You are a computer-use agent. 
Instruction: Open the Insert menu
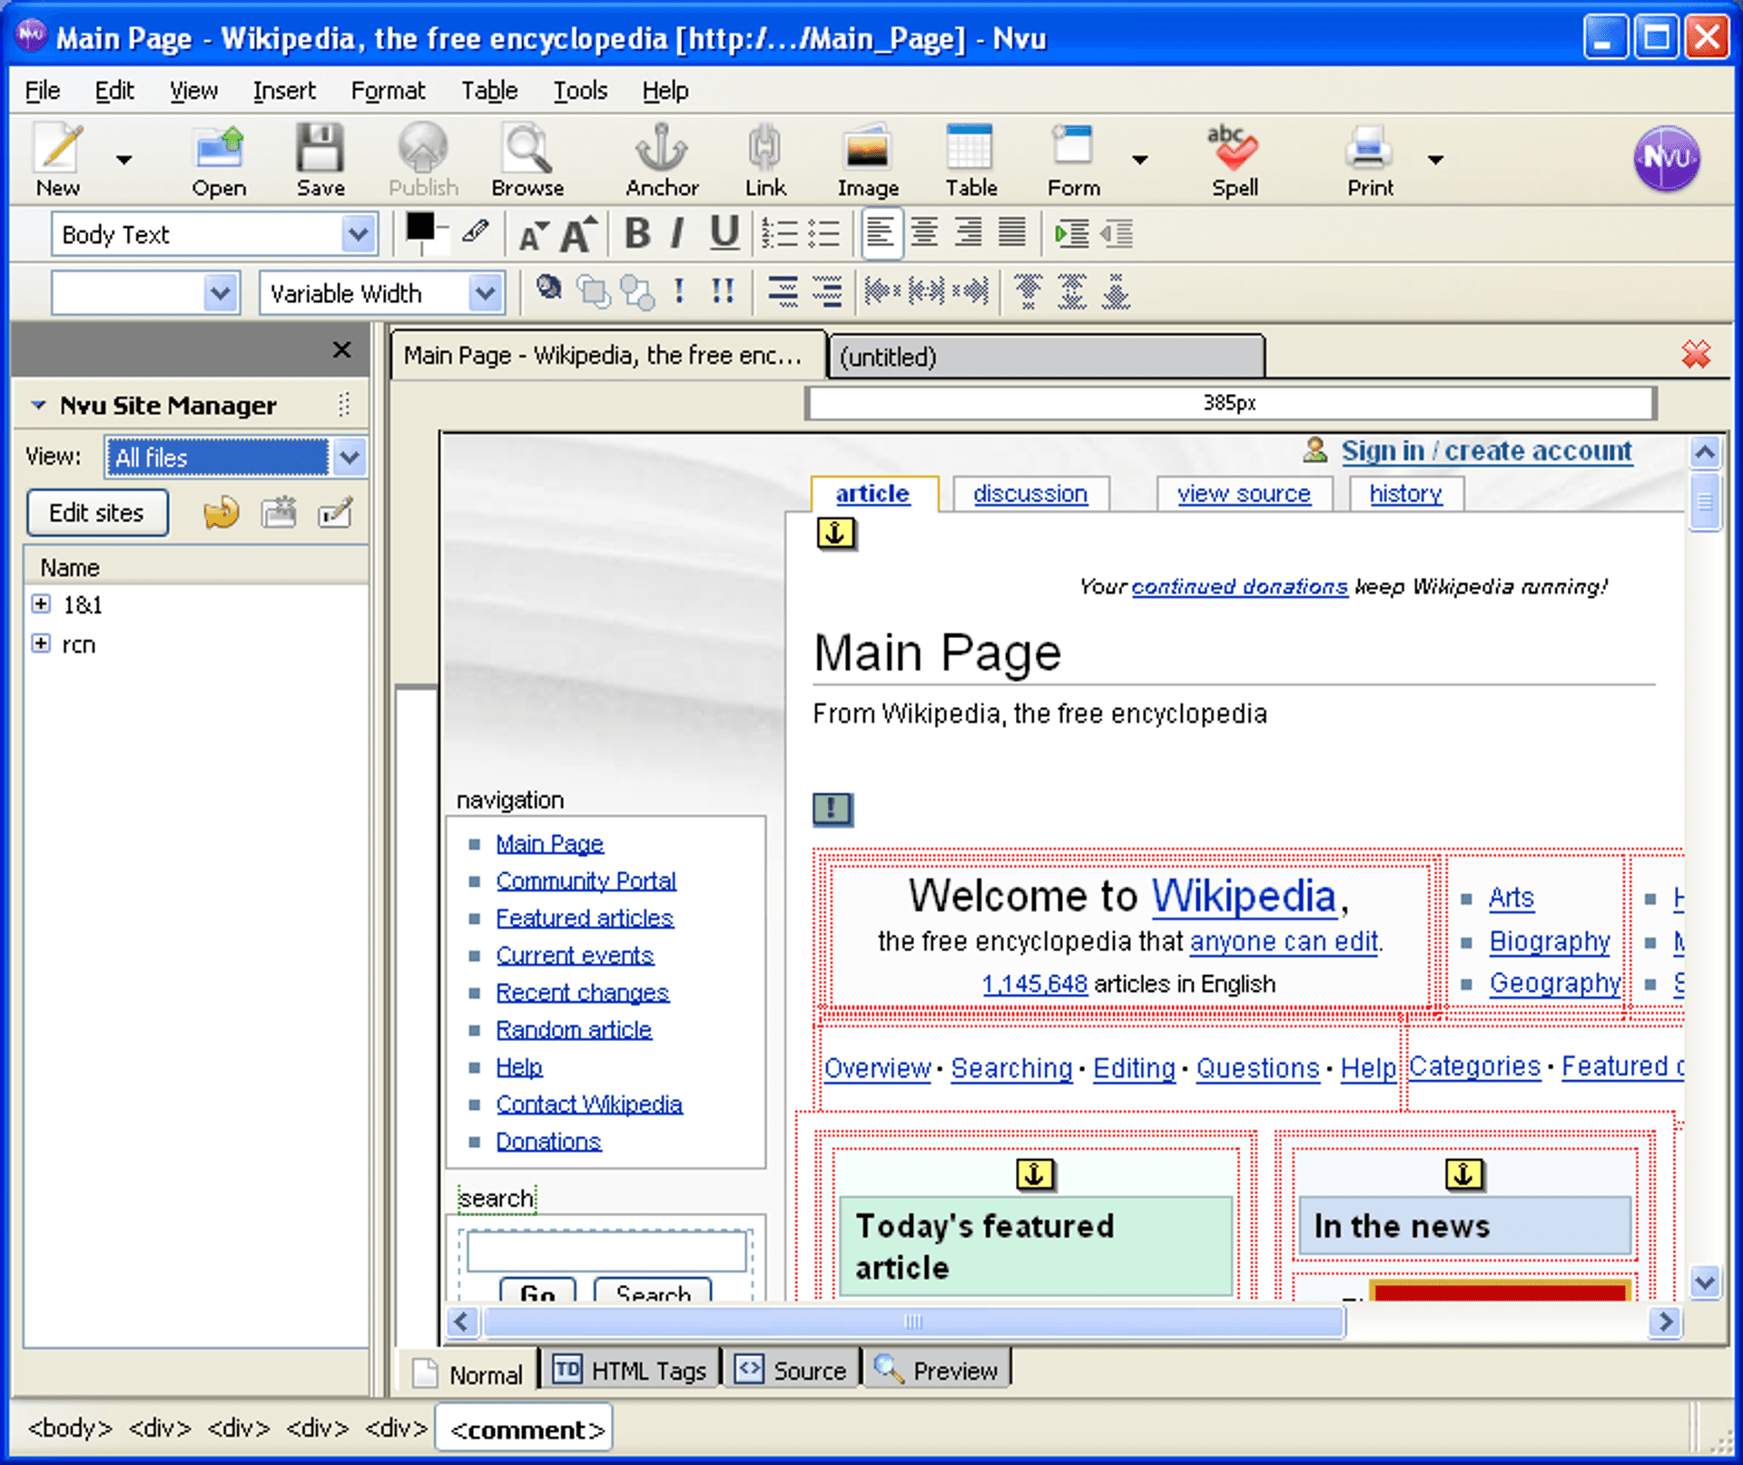coord(284,90)
